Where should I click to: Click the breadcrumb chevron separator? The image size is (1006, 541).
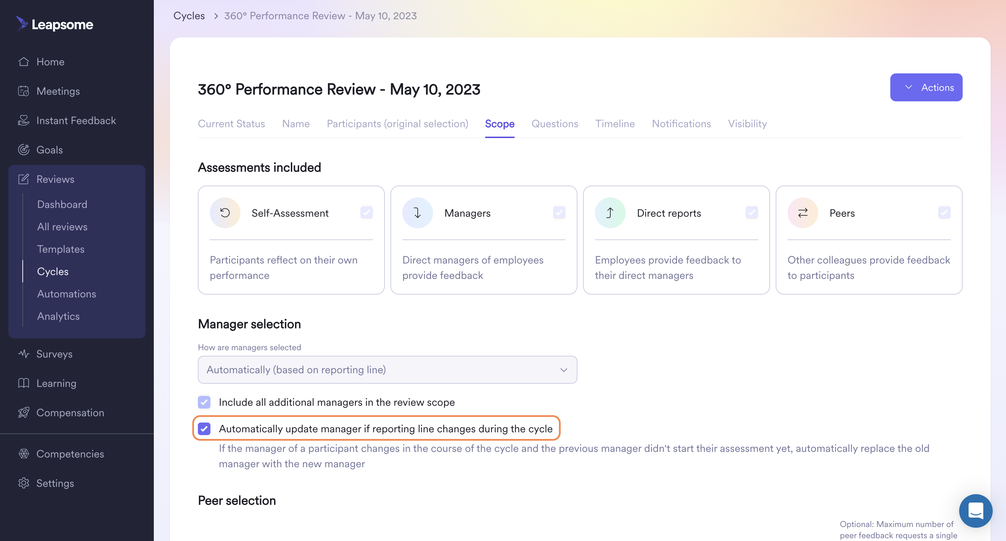216,16
